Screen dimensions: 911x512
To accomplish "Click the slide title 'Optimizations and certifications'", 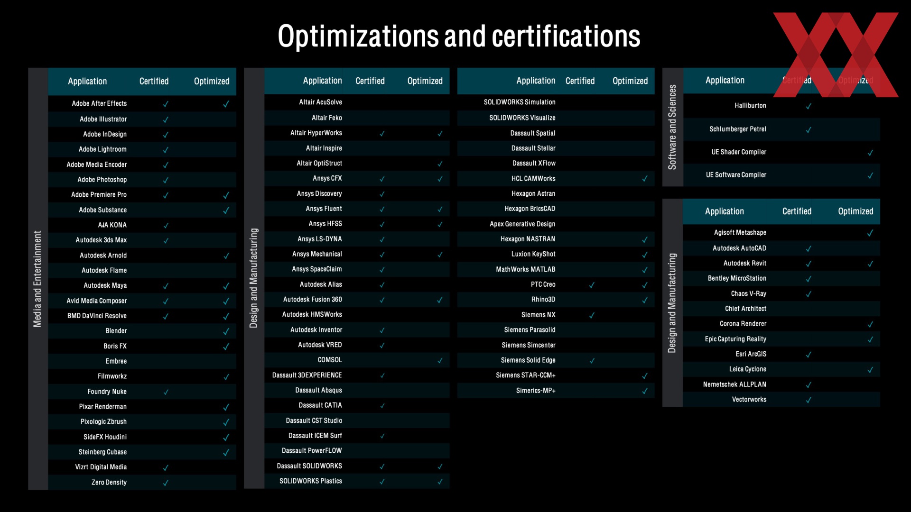I will (459, 36).
